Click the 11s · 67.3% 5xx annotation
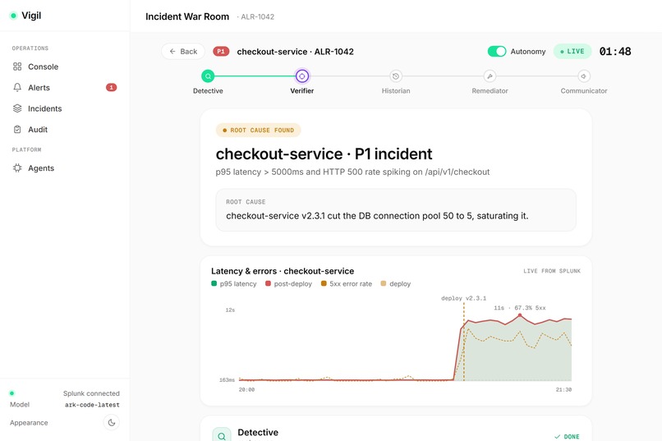The height and width of the screenshot is (441, 662). 520,308
